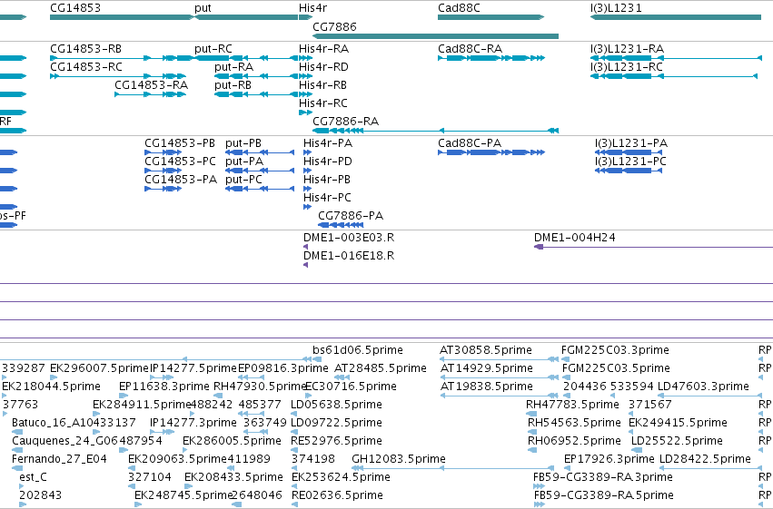Viewport: 773px width, 509px height.
Task: Select transcript CG14853-RA
Action: tap(151, 94)
